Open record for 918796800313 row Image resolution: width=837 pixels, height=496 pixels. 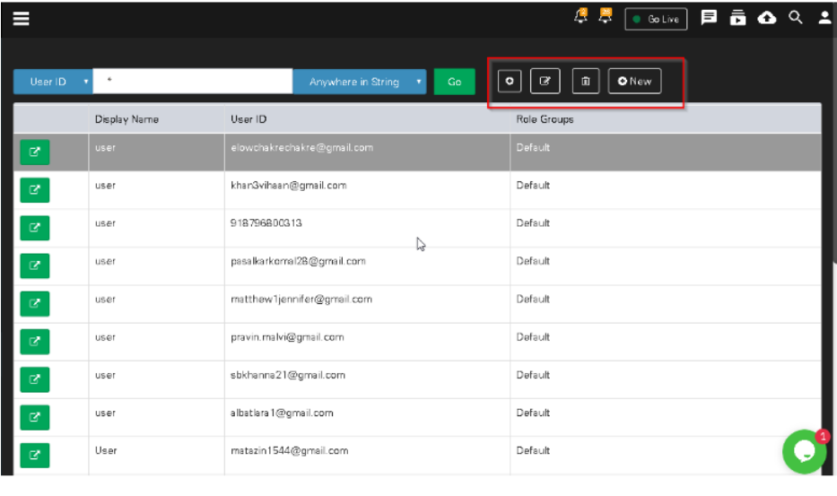coord(35,228)
